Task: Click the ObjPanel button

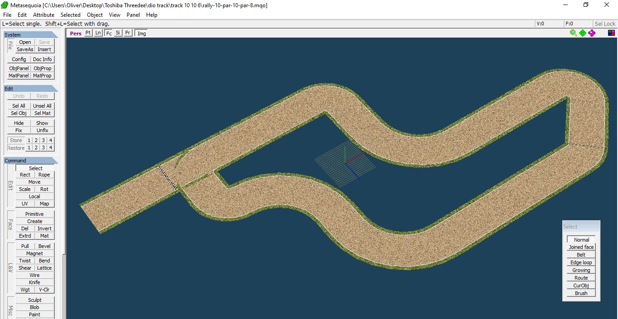Action: pos(19,68)
